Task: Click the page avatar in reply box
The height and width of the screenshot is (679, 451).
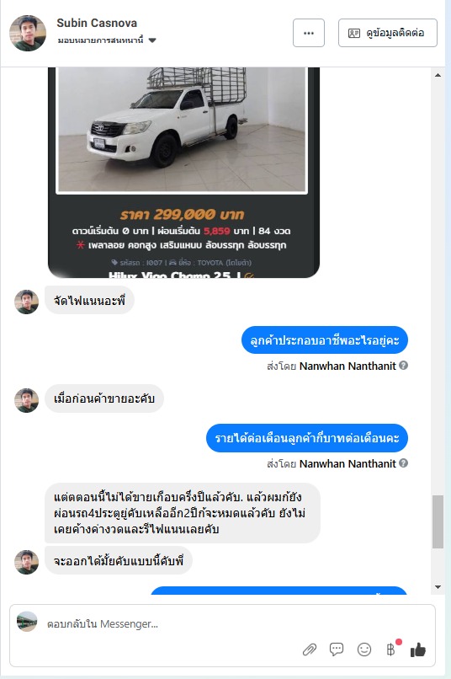Action: point(27,622)
